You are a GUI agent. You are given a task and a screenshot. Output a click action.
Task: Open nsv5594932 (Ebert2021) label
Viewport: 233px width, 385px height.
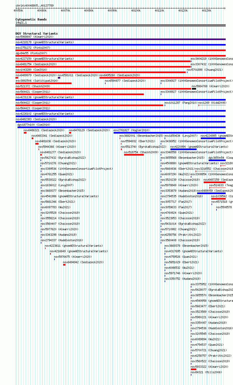click(138, 141)
